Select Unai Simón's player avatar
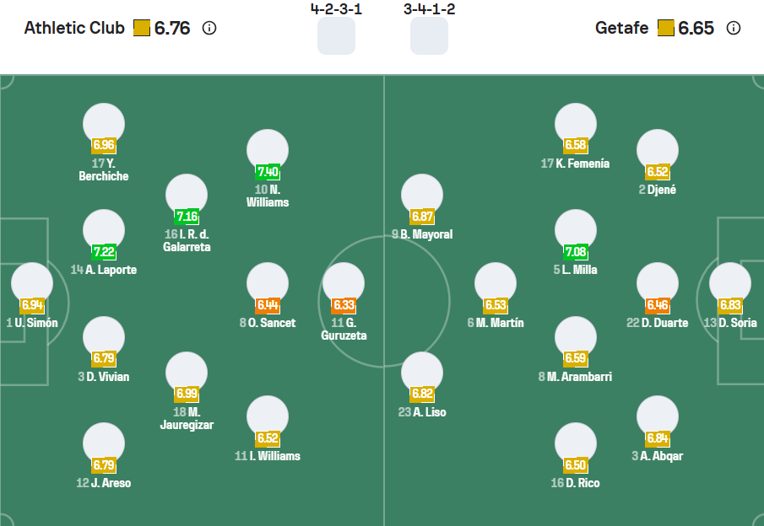 click(x=32, y=282)
